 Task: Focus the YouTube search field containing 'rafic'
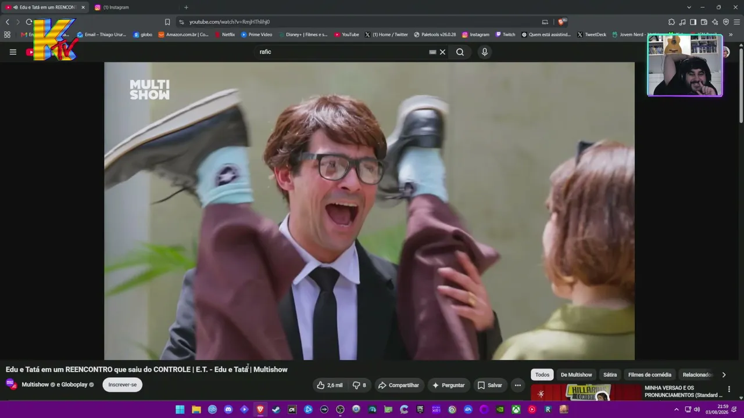click(x=343, y=52)
